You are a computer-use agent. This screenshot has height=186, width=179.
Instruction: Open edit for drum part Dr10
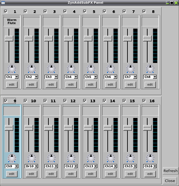coord(31,174)
